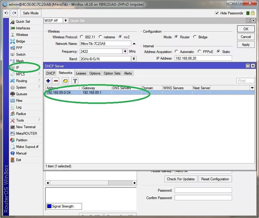The width and height of the screenshot is (259, 218).
Task: Switch to the Options tab
Action: click(95, 73)
